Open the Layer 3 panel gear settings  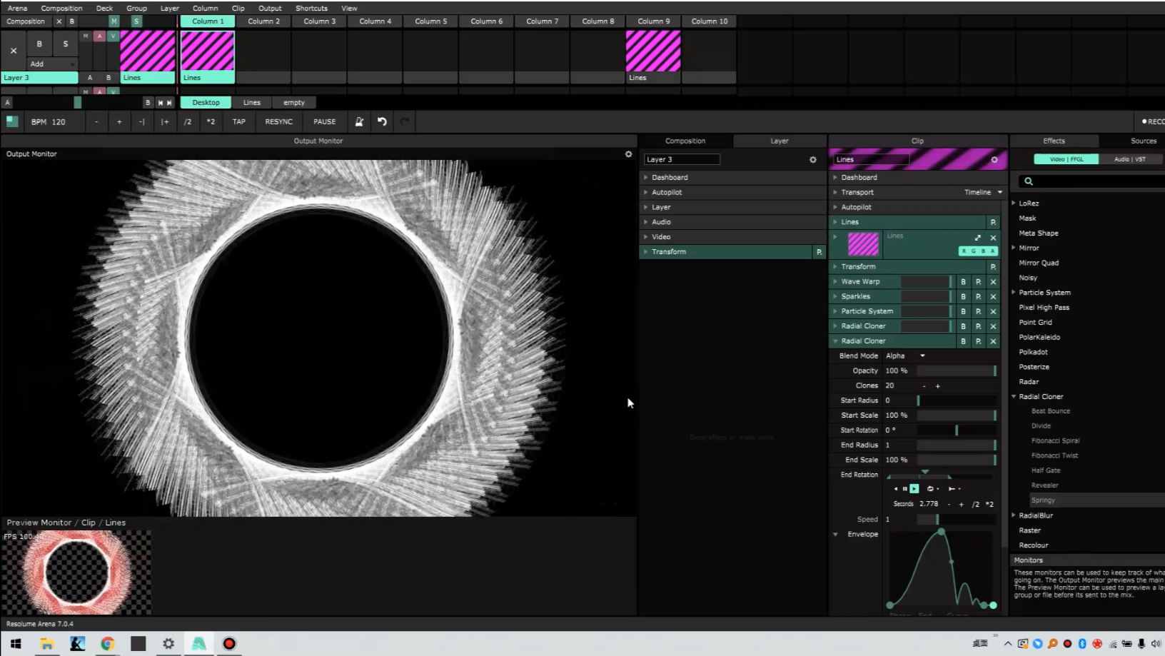(x=812, y=160)
